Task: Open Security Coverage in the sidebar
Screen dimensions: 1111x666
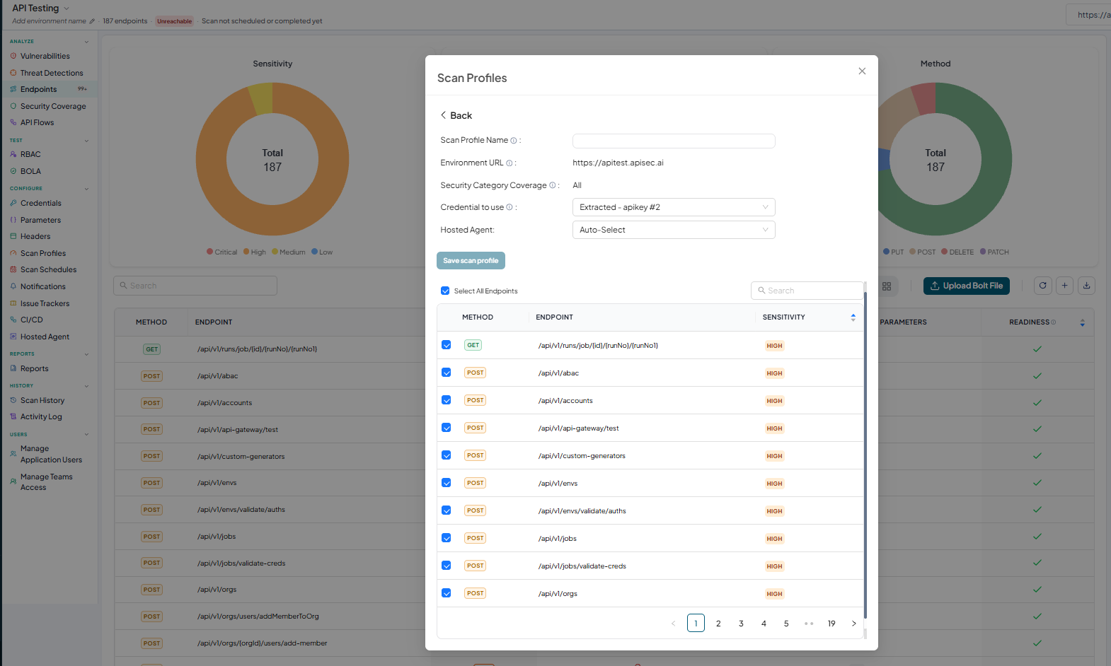Action: click(53, 106)
